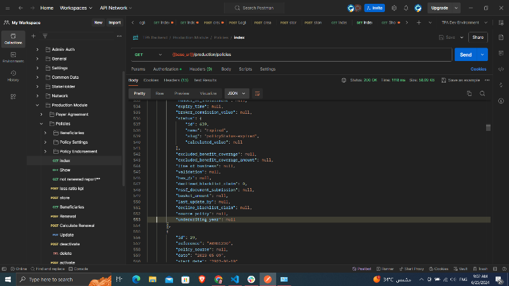The image size is (509, 286).
Task: Expand the Admin-Auth collection folder
Action: pos(38,50)
